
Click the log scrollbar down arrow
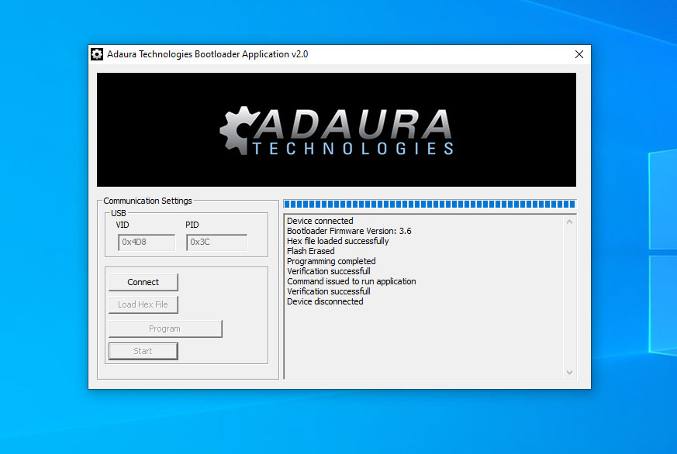tap(570, 373)
